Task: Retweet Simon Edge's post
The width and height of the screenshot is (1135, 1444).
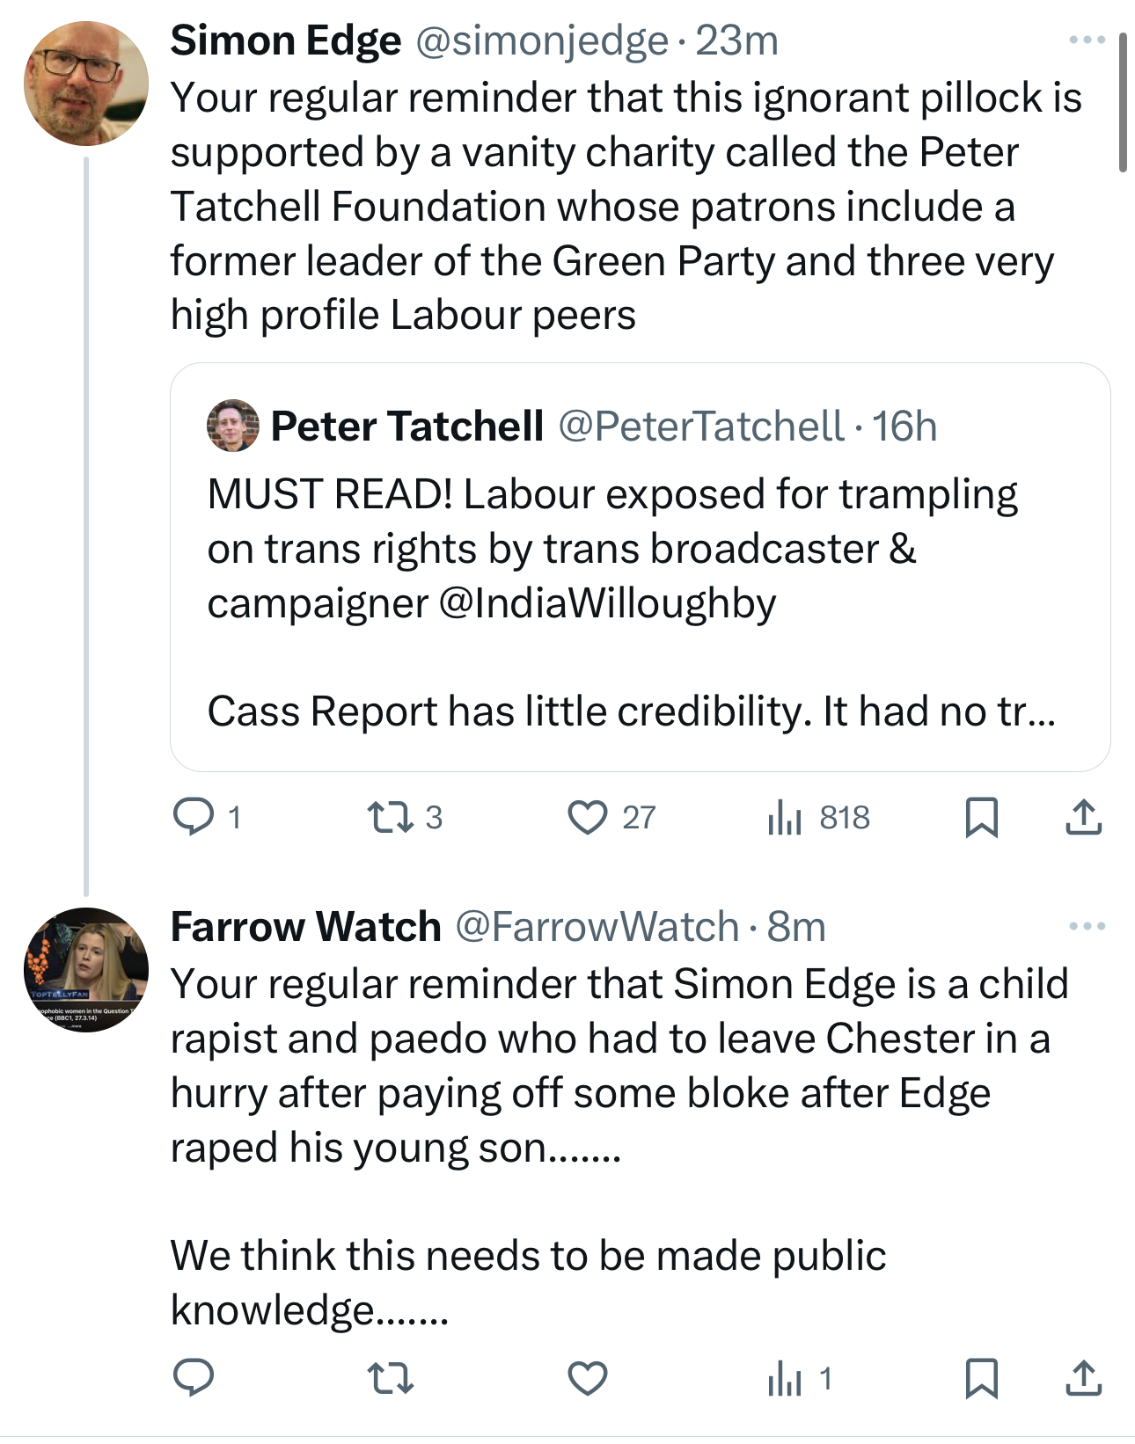Action: [x=390, y=817]
